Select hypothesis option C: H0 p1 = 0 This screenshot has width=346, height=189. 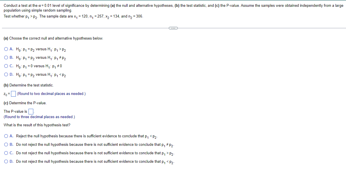pos(6,66)
